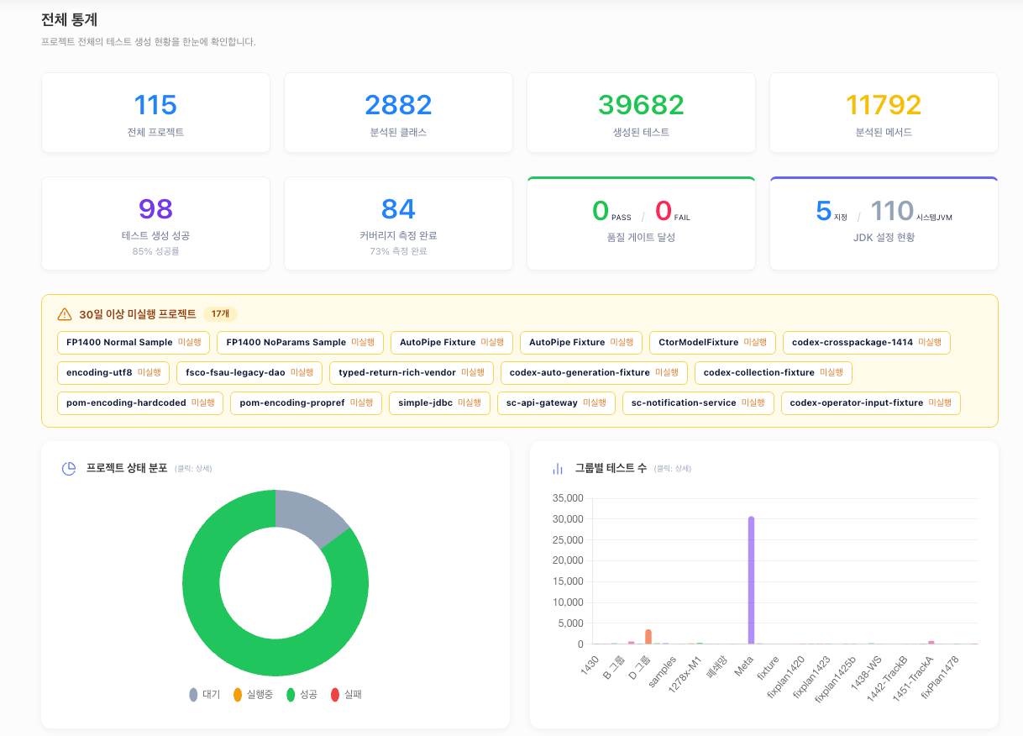This screenshot has width=1023, height=736.
Task: Click the tall purple Meta bar
Action: click(751, 580)
